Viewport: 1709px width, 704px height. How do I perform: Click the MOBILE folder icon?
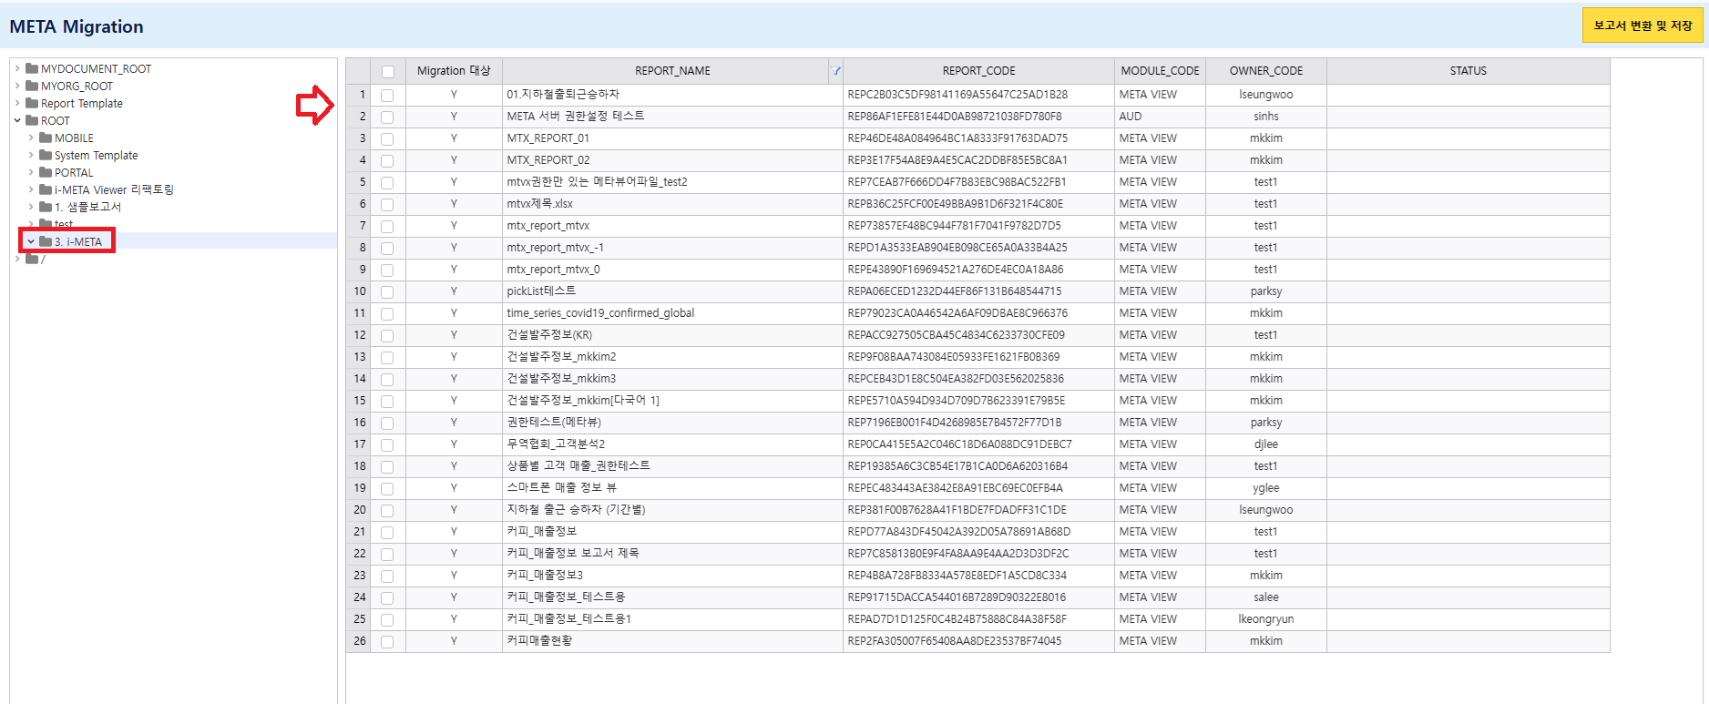click(46, 138)
